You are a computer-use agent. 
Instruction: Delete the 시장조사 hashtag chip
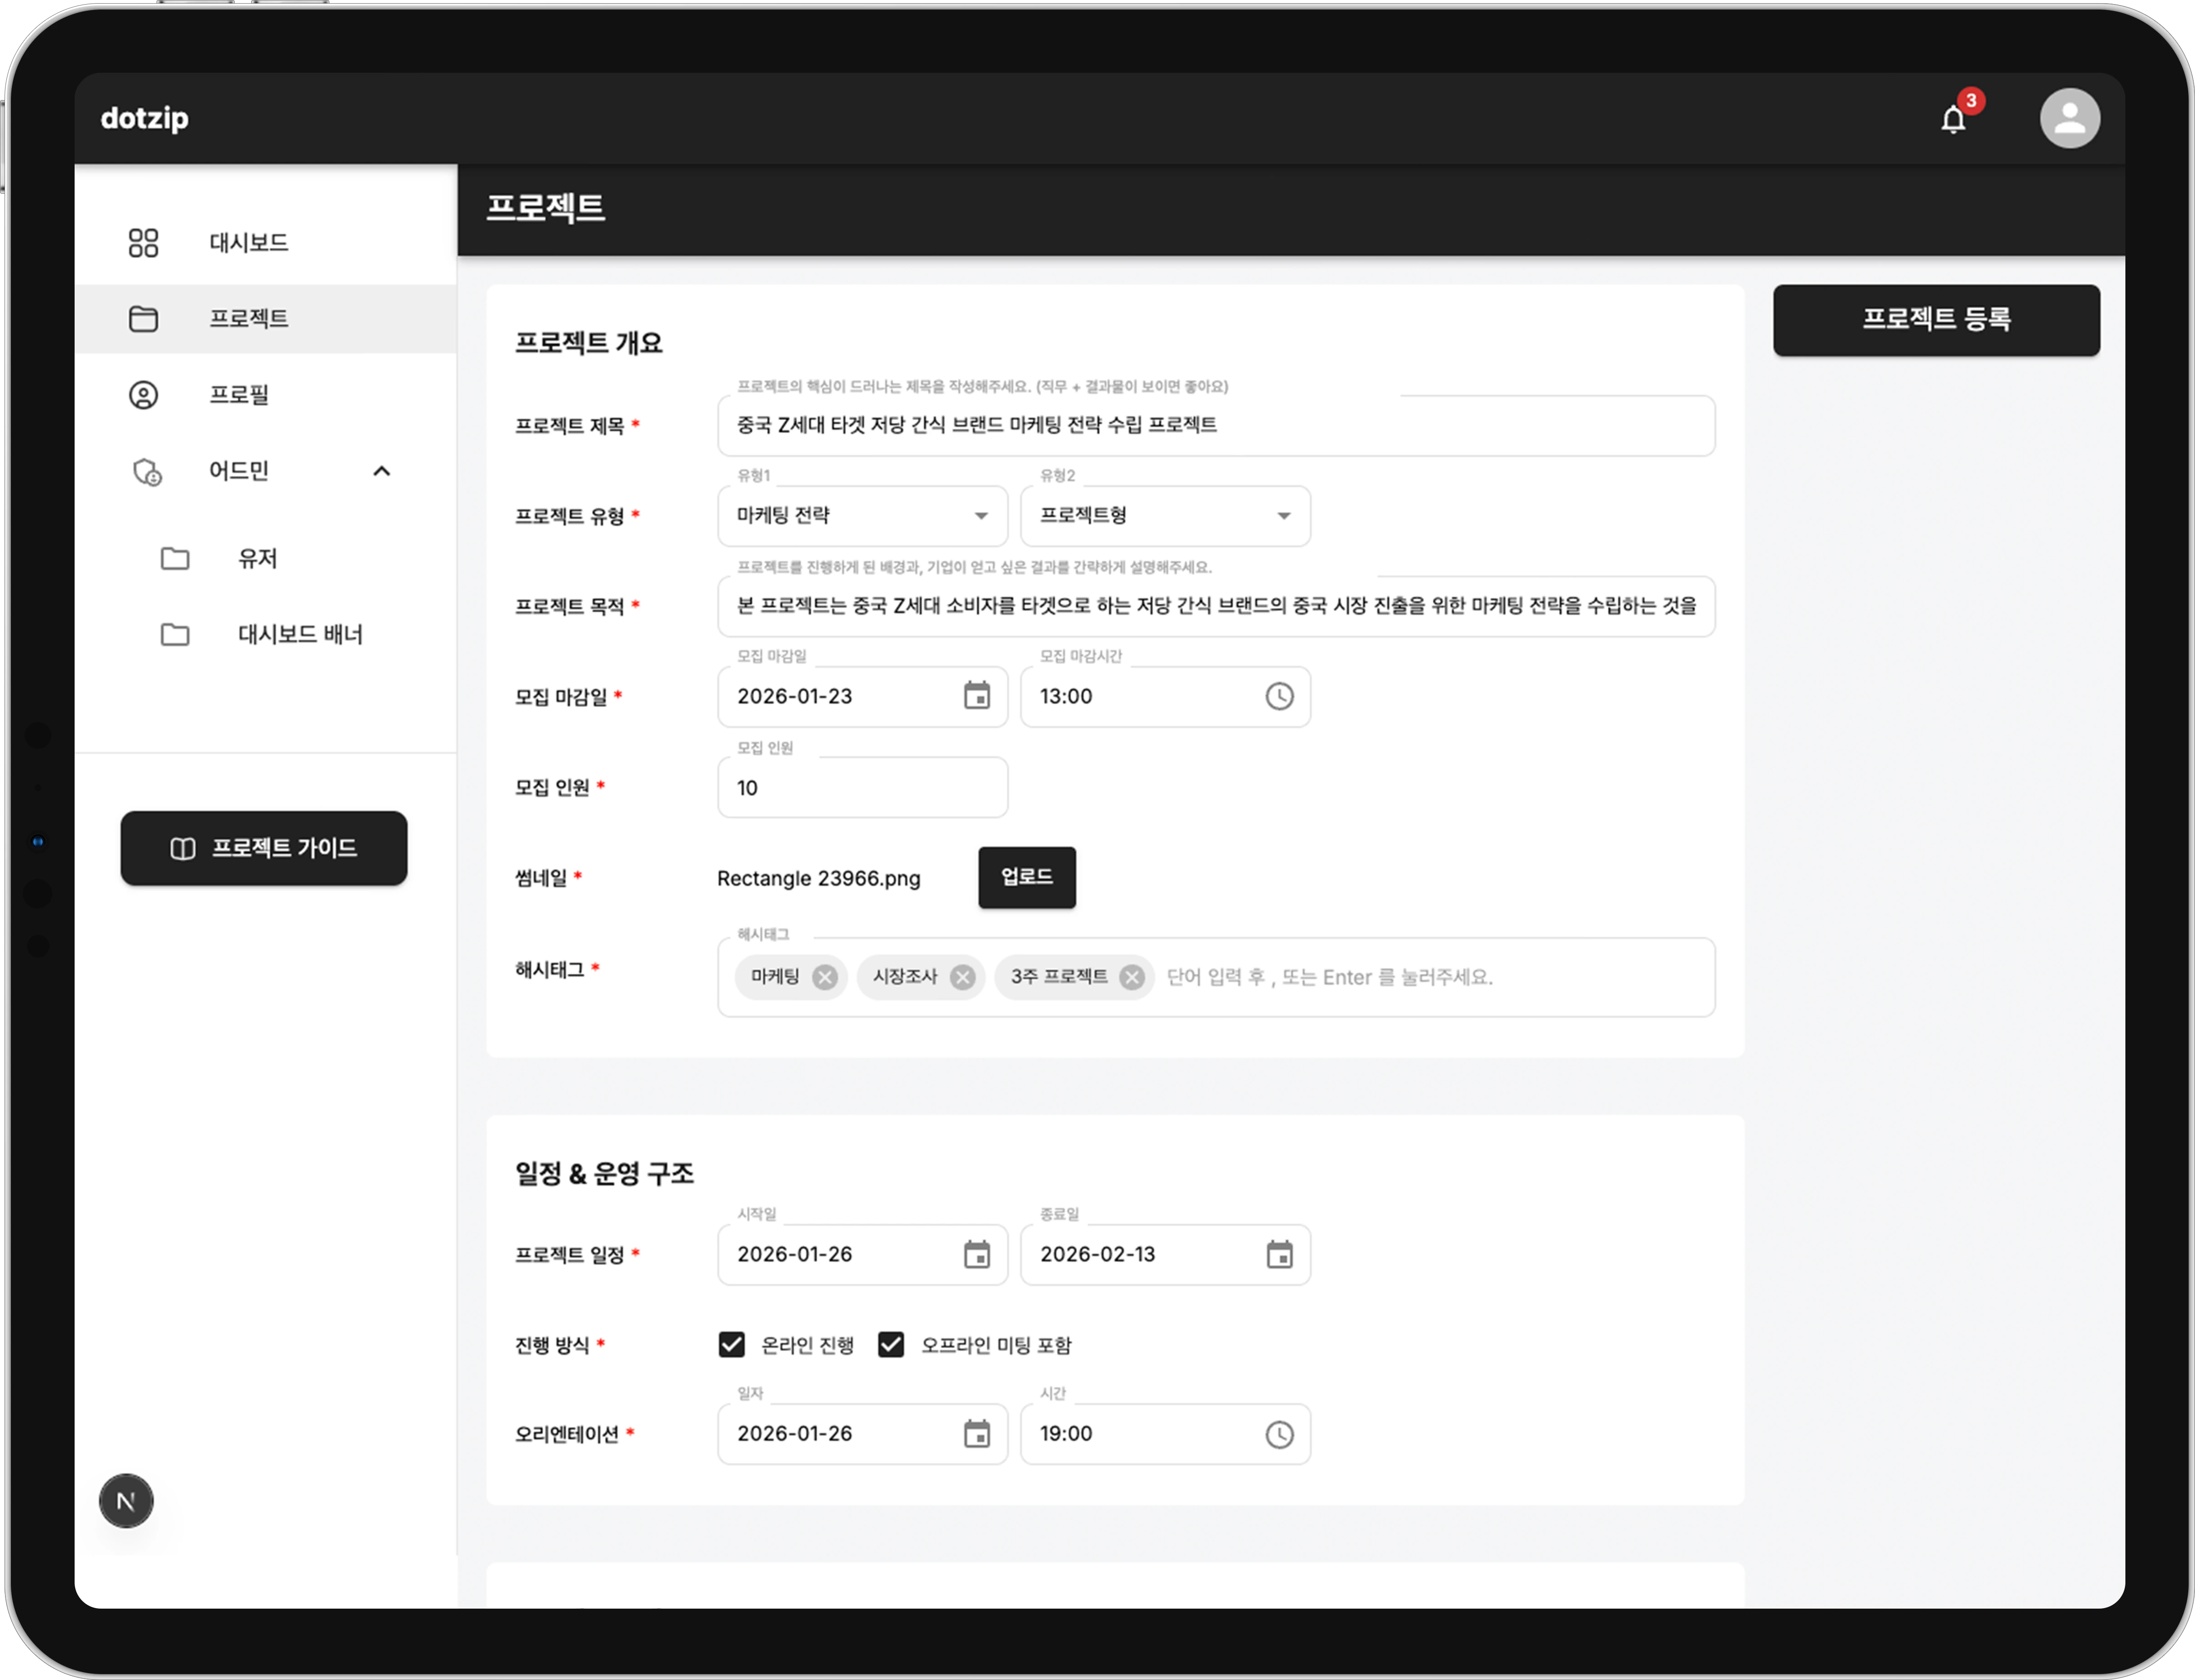[x=963, y=977]
